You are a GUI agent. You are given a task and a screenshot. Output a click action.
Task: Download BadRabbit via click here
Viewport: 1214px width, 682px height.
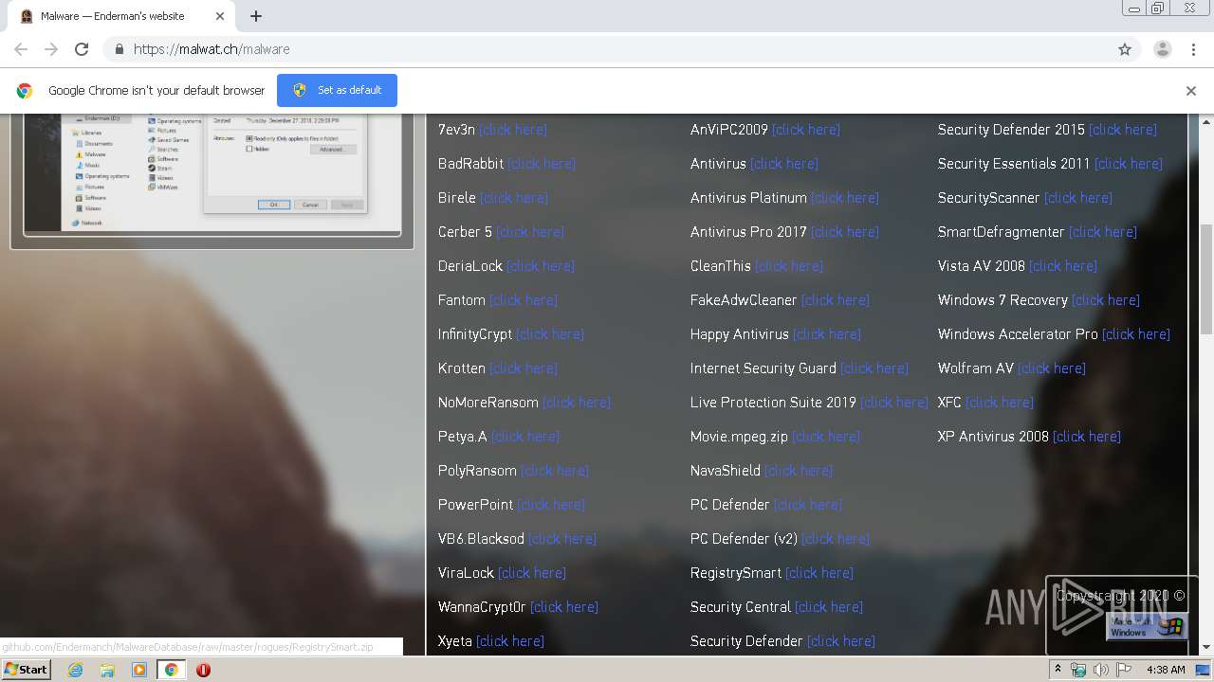click(542, 164)
